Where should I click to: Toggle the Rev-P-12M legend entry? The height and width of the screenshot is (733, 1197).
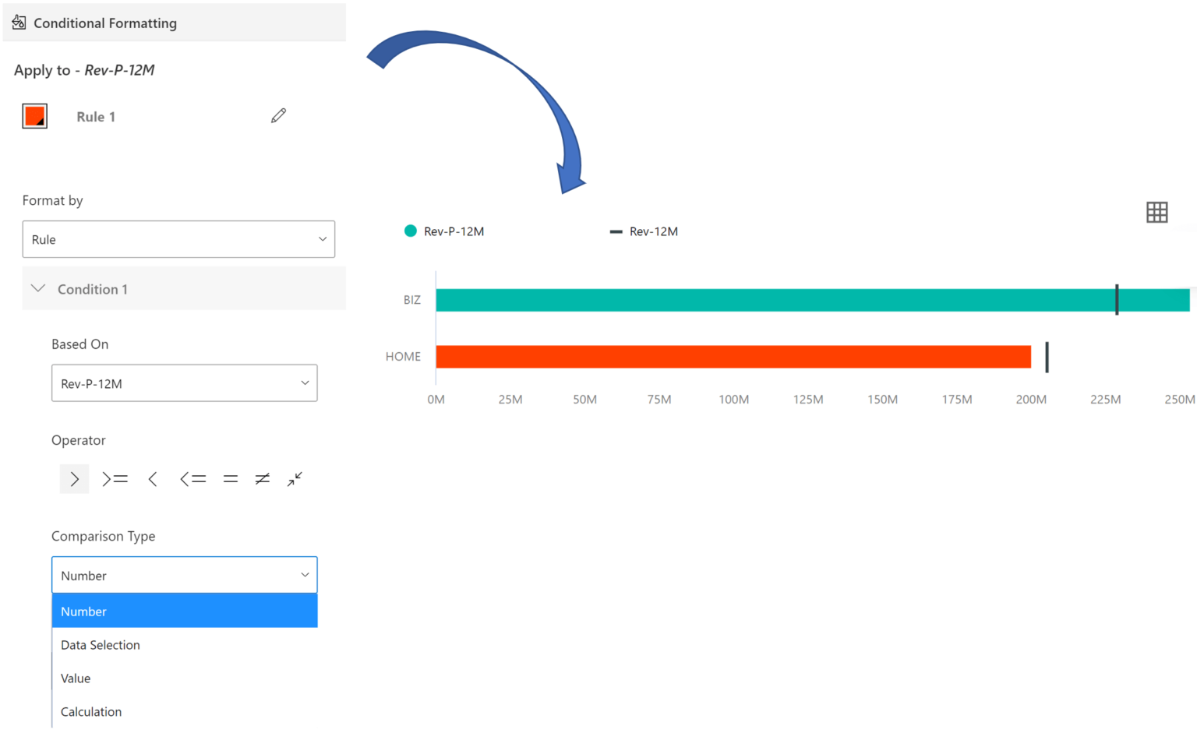(x=444, y=231)
